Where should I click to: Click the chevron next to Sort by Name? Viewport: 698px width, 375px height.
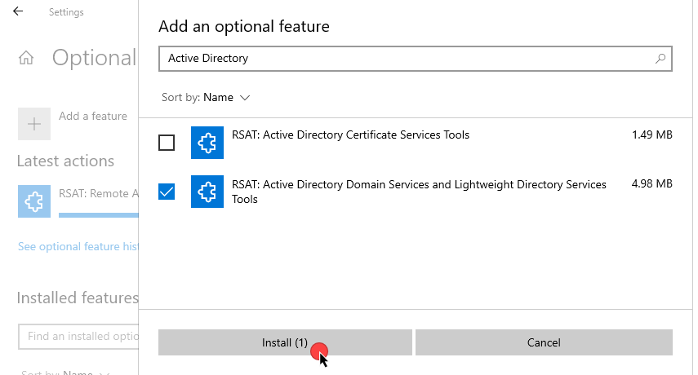(x=244, y=98)
